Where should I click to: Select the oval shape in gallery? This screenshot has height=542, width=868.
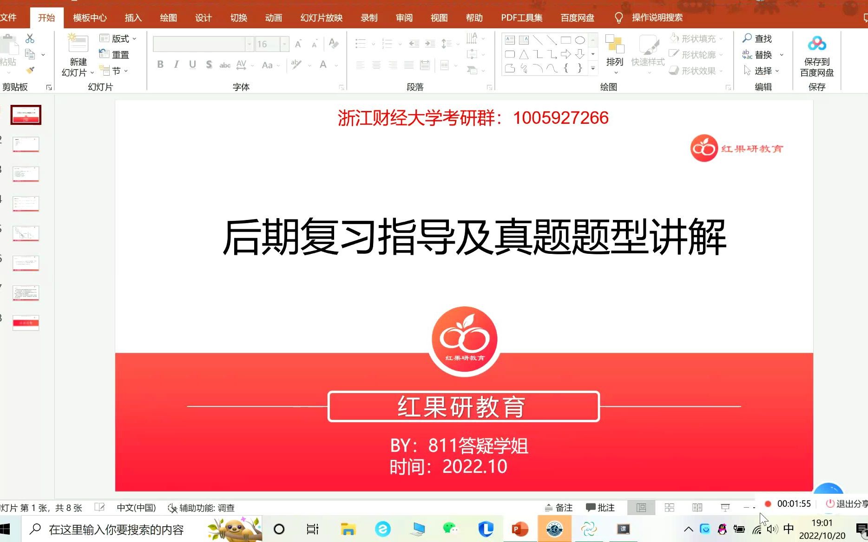tap(580, 40)
